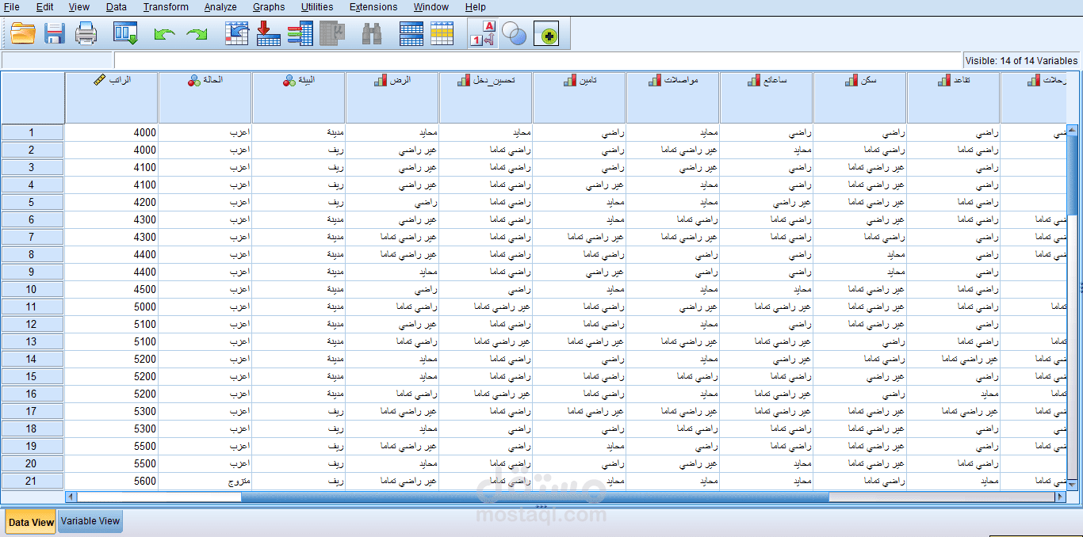Click the cell name box above grid
Viewport: 1083px width, 537px height.
click(x=58, y=60)
